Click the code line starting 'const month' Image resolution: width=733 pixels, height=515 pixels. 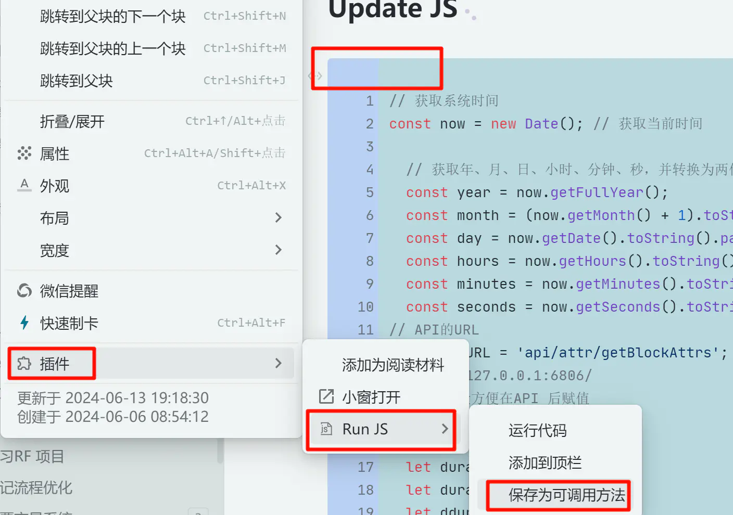(570, 215)
